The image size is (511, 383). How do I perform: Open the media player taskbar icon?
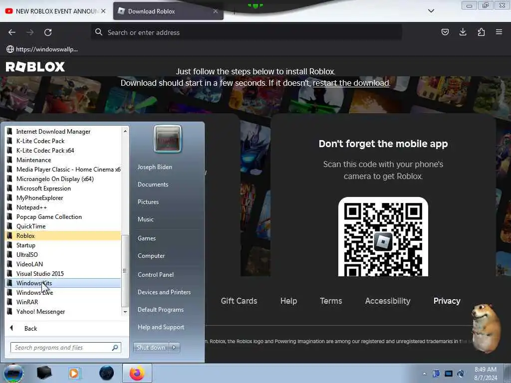tap(74, 373)
